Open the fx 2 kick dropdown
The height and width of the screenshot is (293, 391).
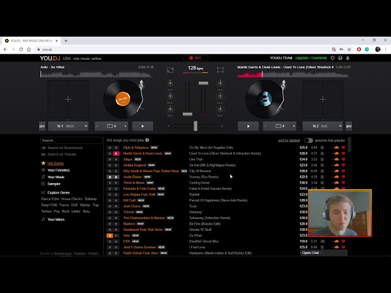pos(323,126)
